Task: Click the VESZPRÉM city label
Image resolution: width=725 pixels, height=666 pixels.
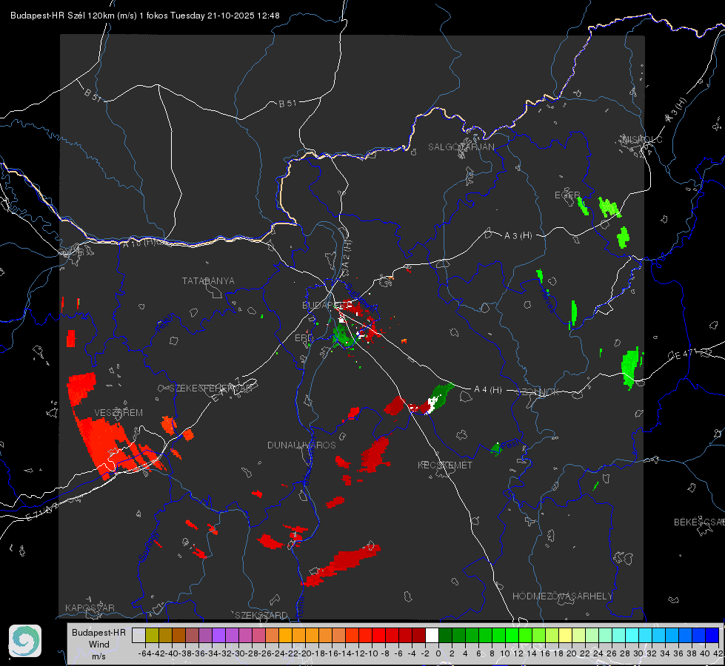Action: (118, 412)
